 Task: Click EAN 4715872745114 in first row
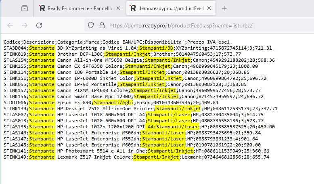pyautogui.click(x=228, y=48)
